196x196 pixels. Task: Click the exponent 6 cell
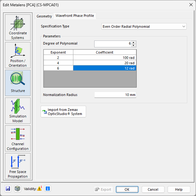58,68
